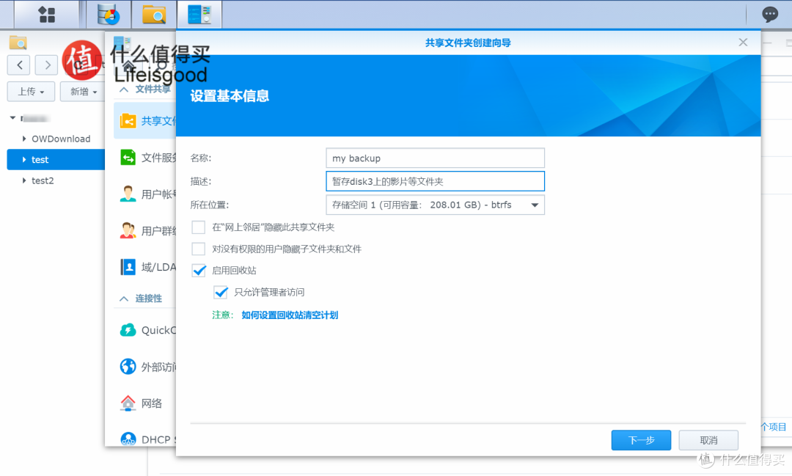The height and width of the screenshot is (476, 792).
Task: Click the File Station window folder icon
Action: [x=18, y=43]
